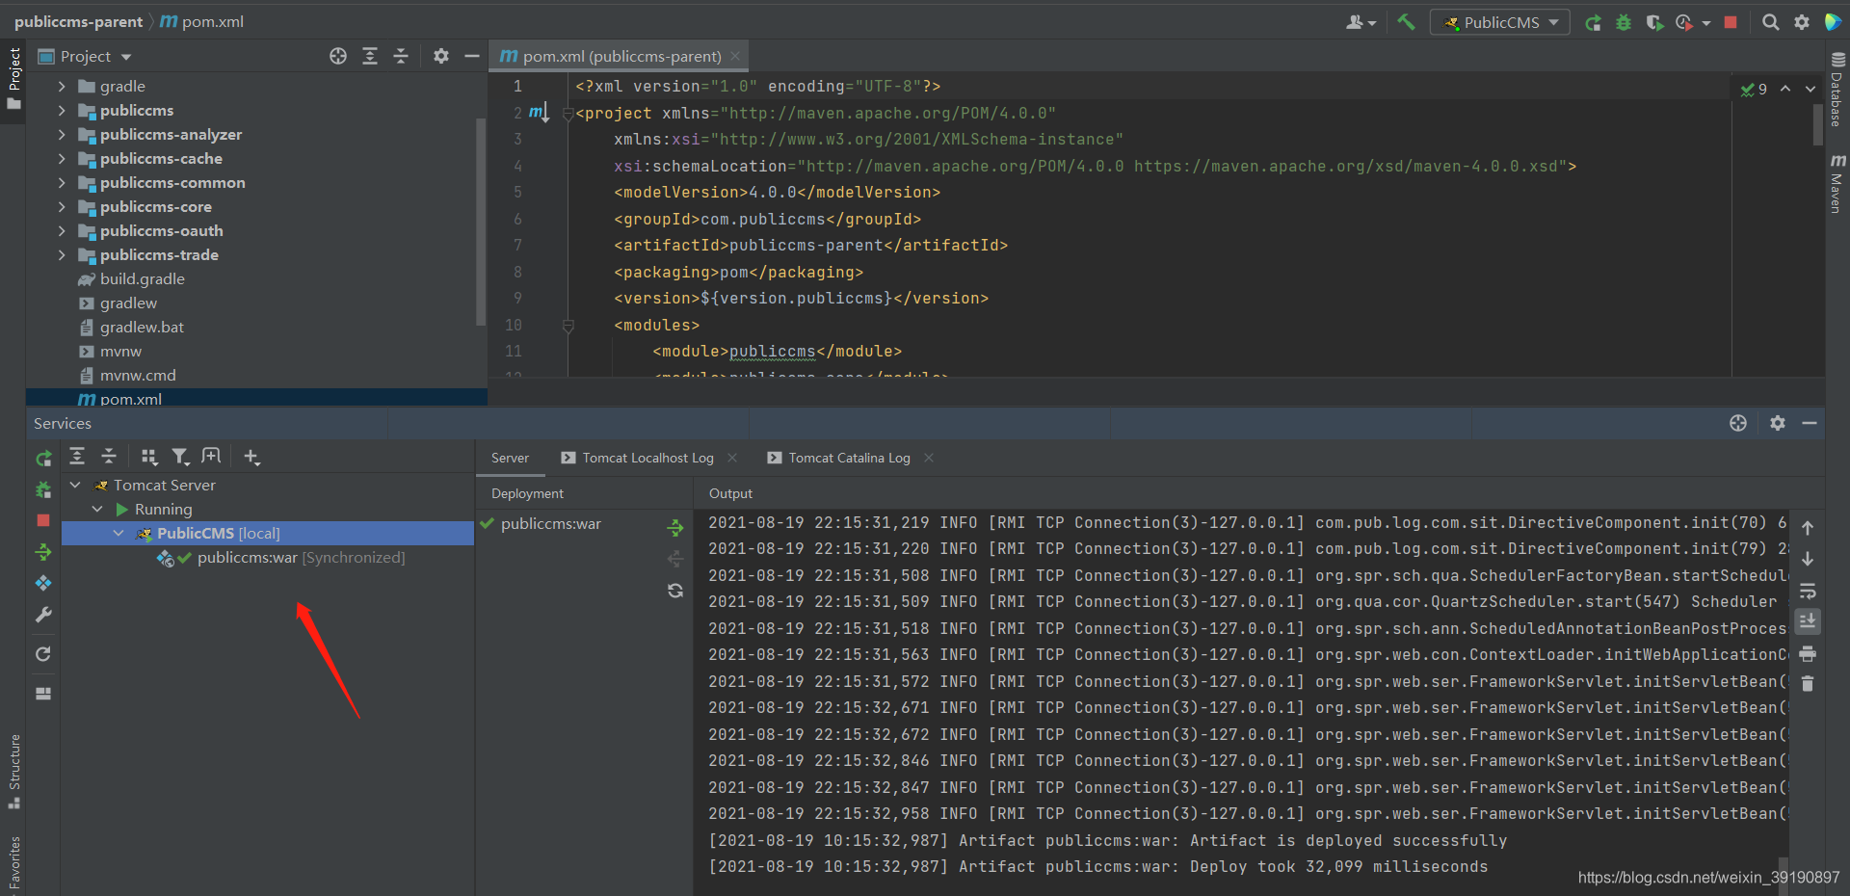Select build.gradle in Project tree

pos(143,278)
